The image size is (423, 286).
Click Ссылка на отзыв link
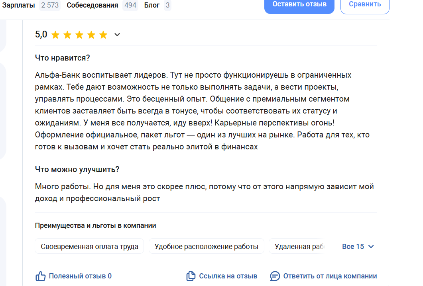click(x=228, y=276)
